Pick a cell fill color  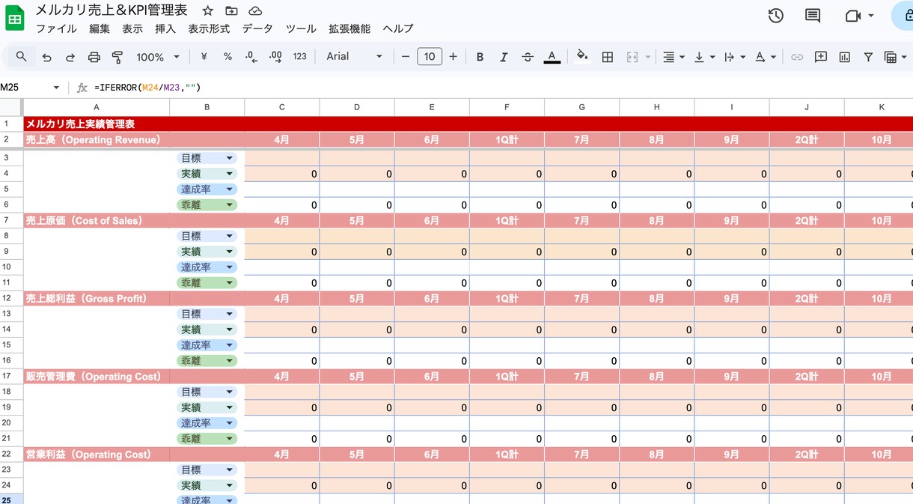[x=582, y=57]
